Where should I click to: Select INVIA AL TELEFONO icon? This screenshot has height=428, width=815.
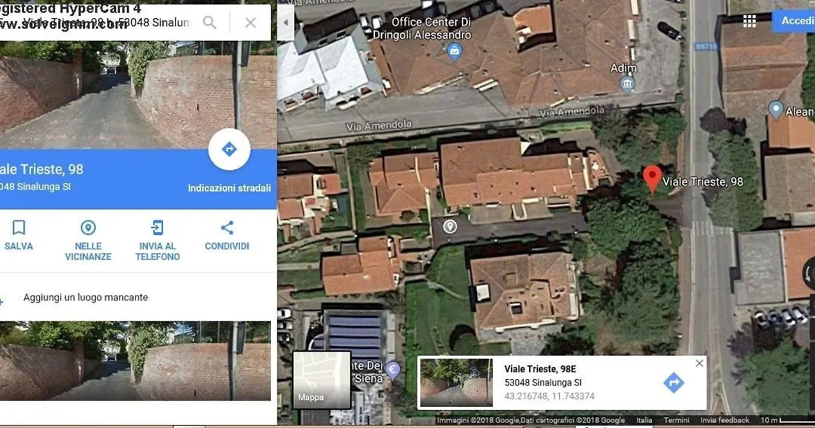click(x=157, y=228)
